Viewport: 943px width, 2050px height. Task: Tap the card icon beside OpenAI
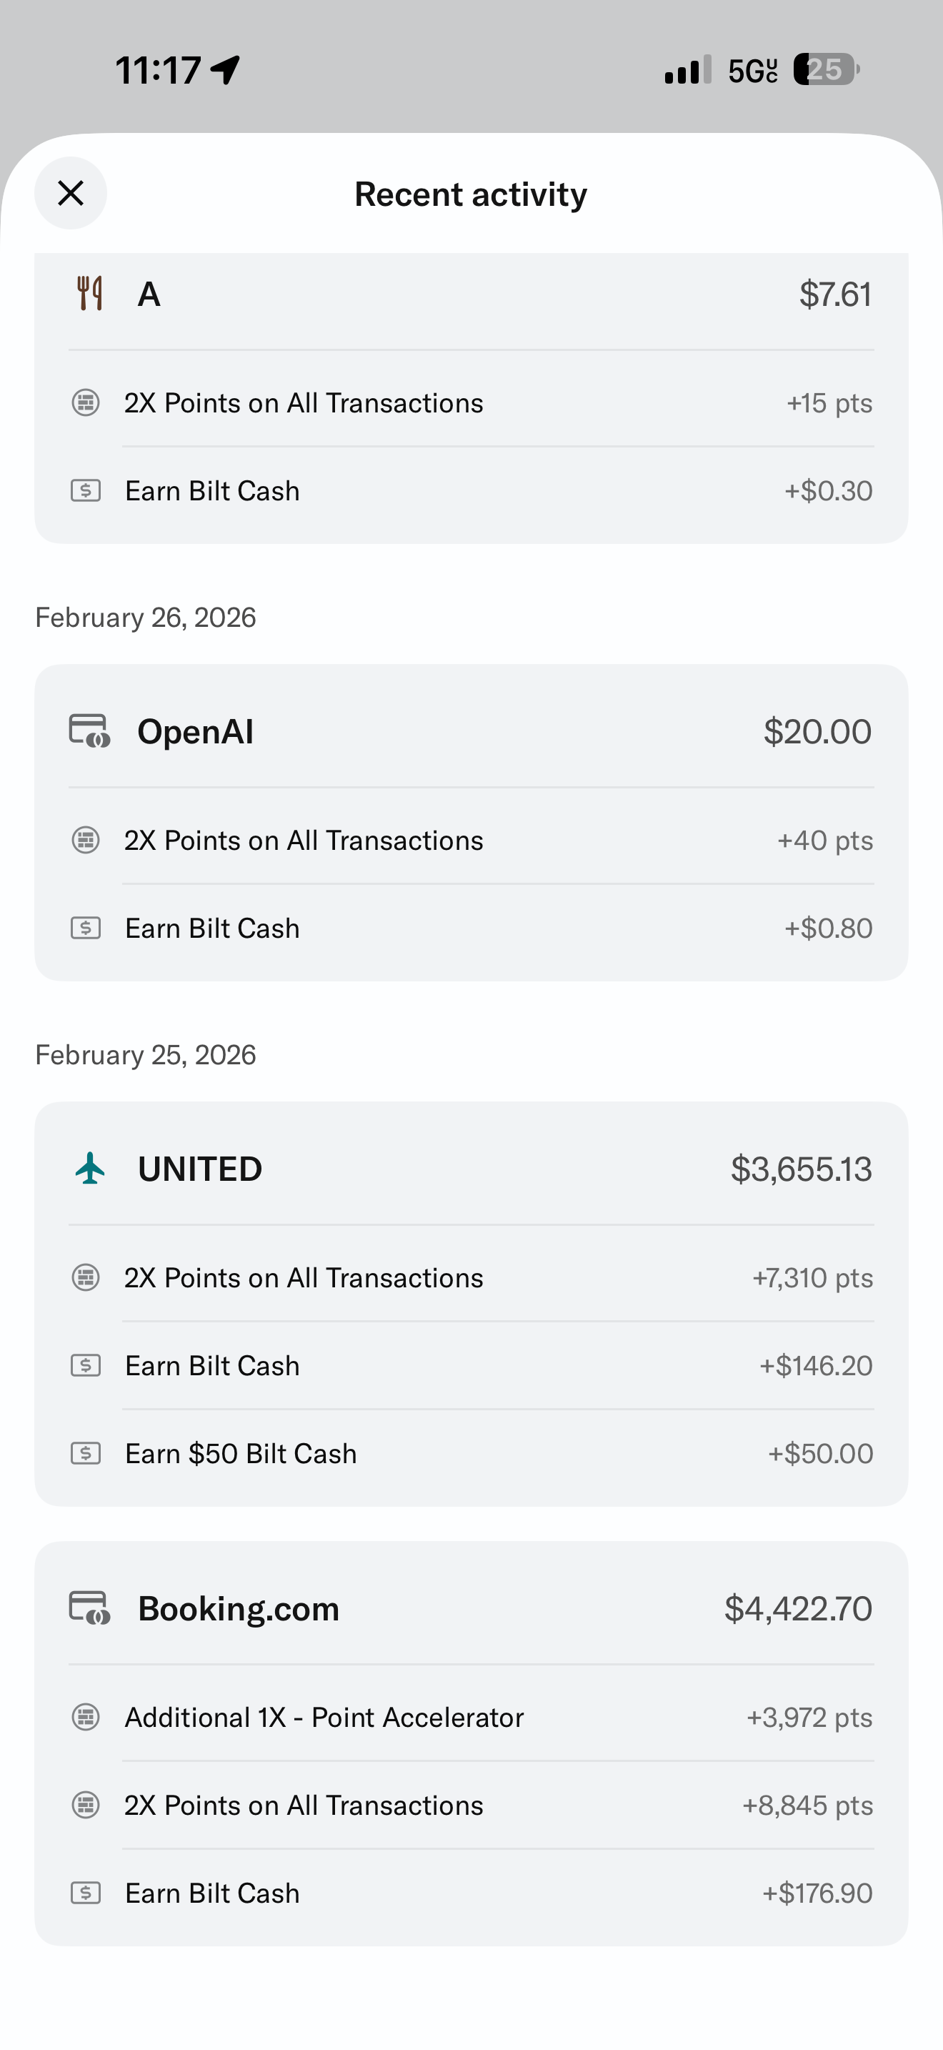89,731
